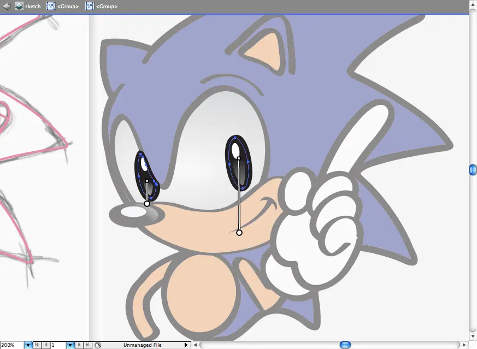The width and height of the screenshot is (477, 349).
Task: Open the status bar menu arrow
Action: point(186,345)
